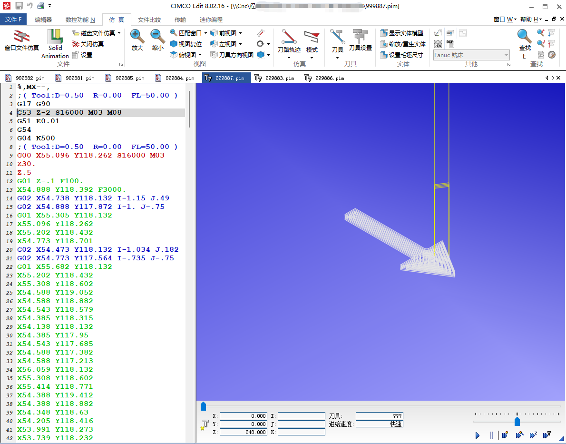Expand the 左视图 dropdown arrow
Viewport: 566px width, 444px height.
[x=240, y=44]
